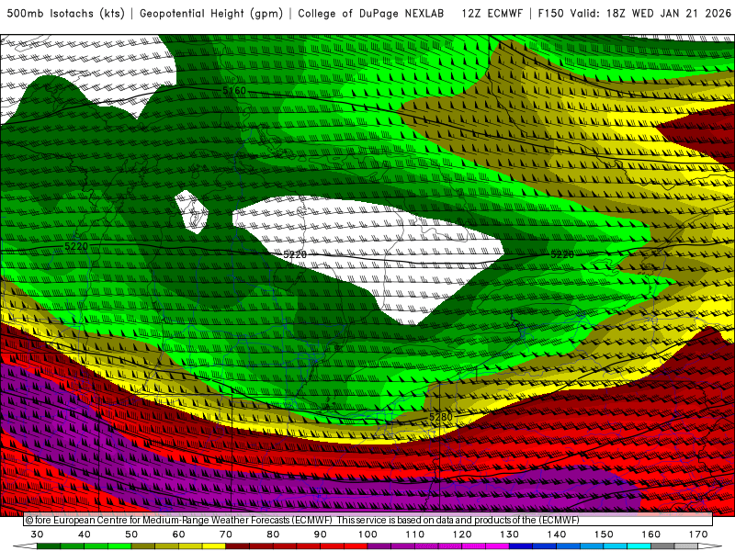The height and width of the screenshot is (551, 735).
Task: Click the '12Z ECMWF' model run label
Action: pos(492,14)
